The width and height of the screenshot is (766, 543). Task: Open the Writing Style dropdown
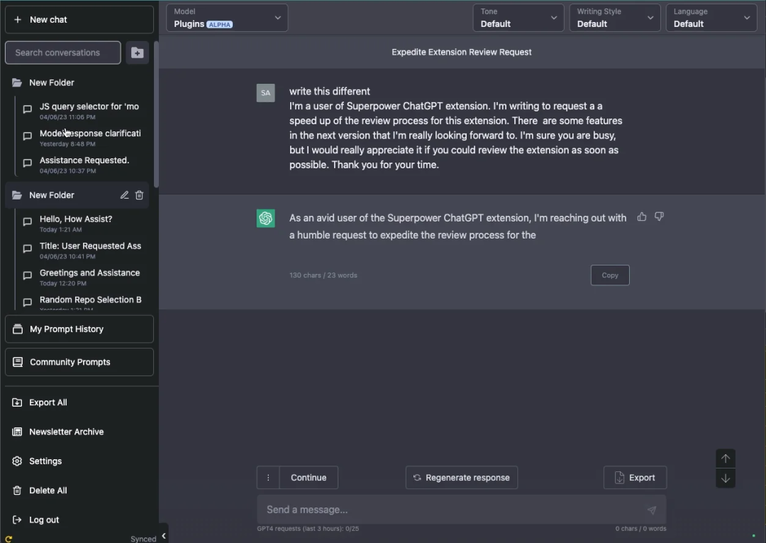[615, 18]
